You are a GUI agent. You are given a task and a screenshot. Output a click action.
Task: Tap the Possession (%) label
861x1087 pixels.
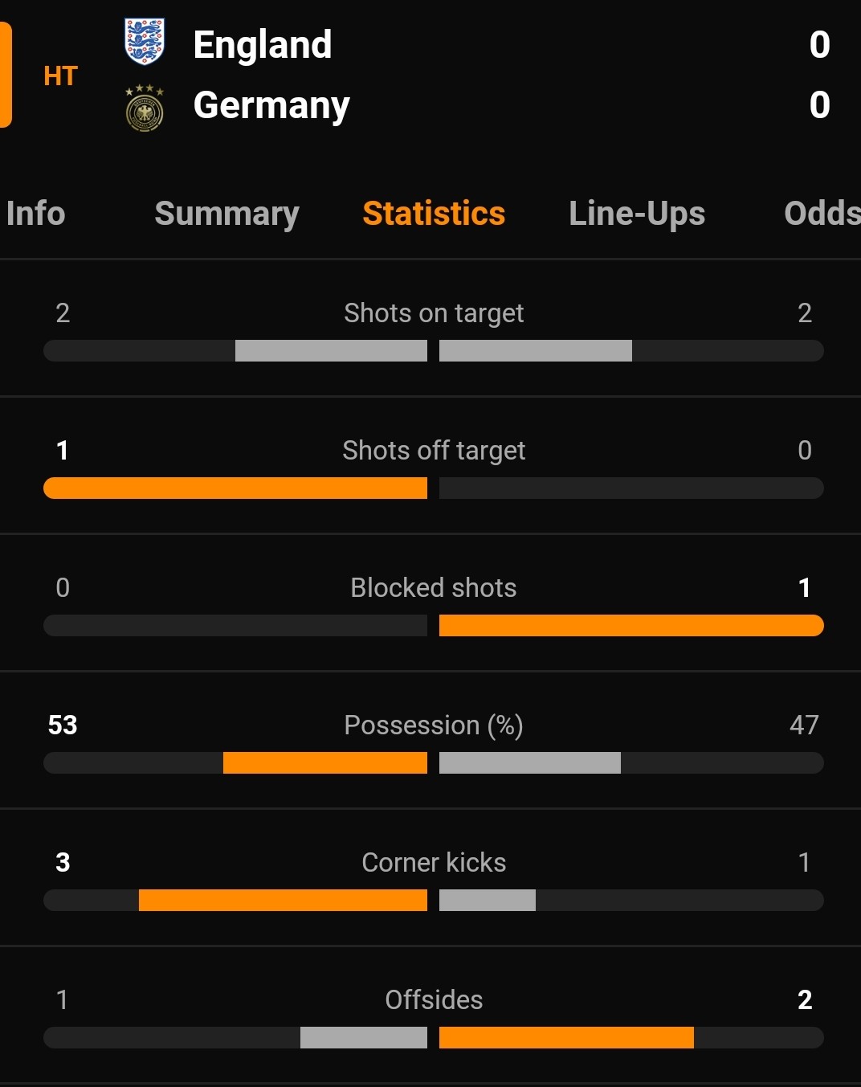point(434,725)
